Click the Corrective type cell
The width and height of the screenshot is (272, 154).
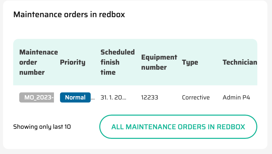pos(196,97)
